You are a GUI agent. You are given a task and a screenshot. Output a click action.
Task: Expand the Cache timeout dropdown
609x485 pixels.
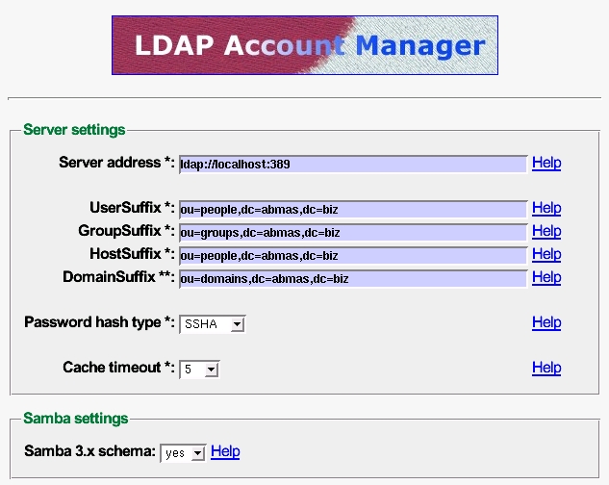click(200, 369)
